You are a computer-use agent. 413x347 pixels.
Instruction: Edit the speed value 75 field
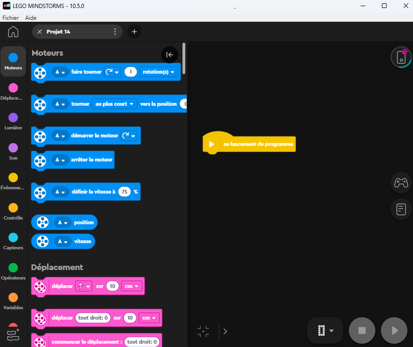[124, 192]
